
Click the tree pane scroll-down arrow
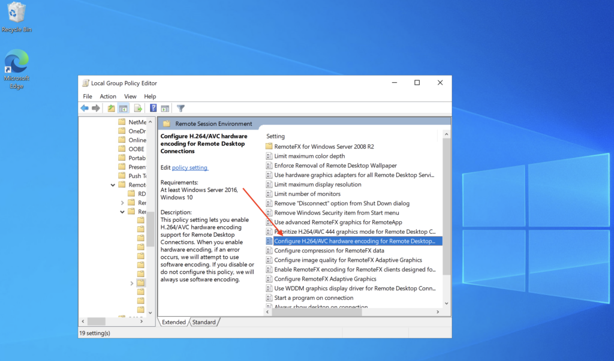tap(151, 312)
